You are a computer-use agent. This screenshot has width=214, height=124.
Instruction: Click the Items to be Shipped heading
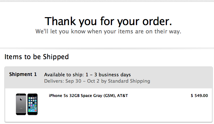click(x=37, y=57)
